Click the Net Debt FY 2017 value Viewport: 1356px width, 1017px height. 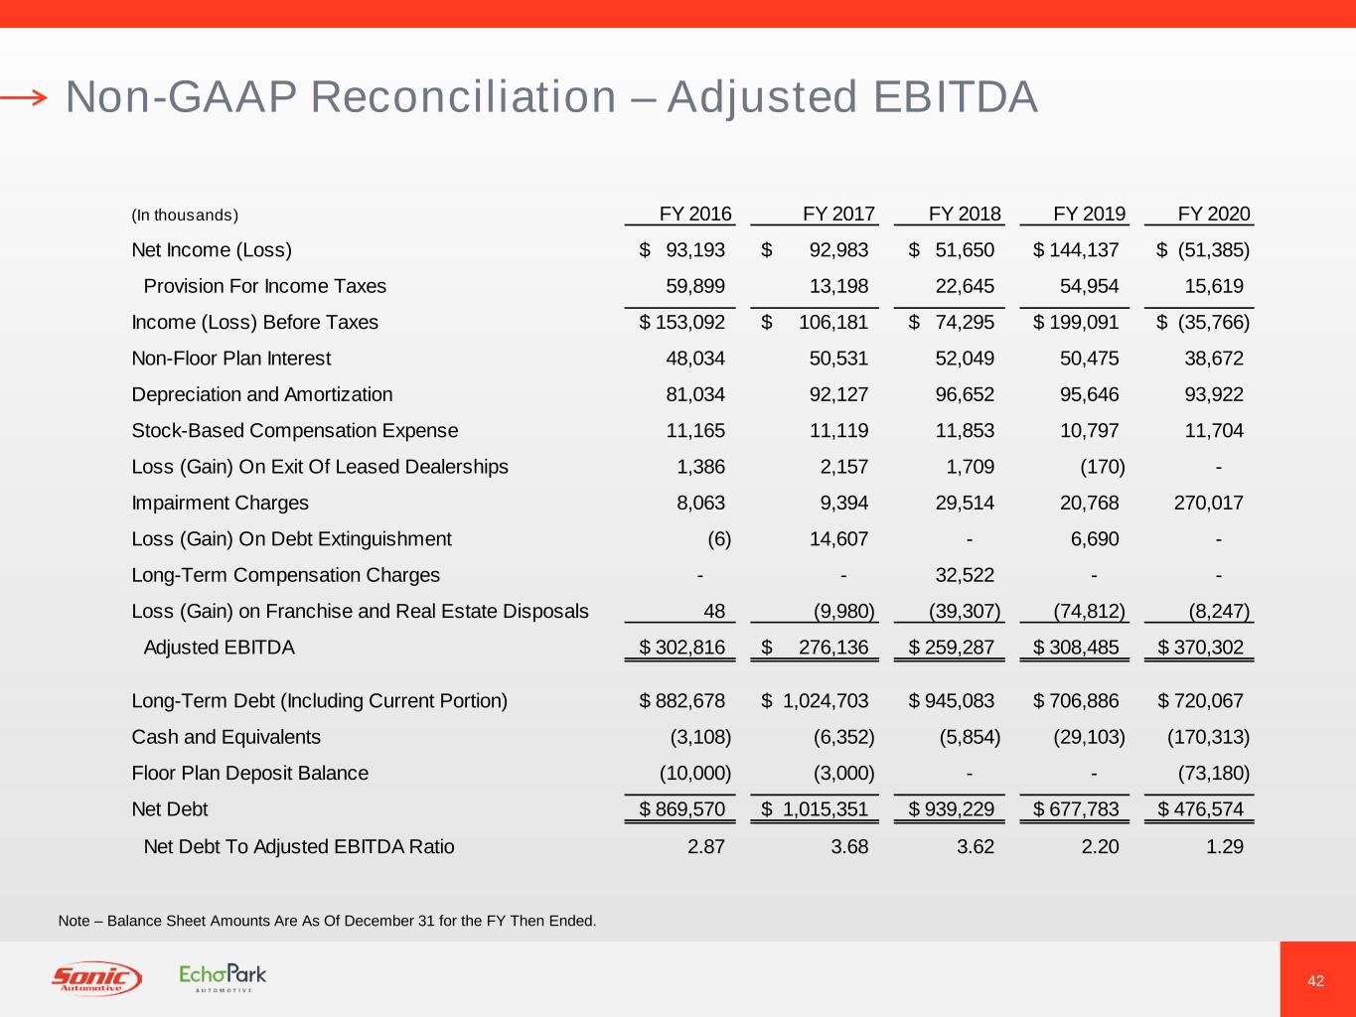pyautogui.click(x=825, y=809)
